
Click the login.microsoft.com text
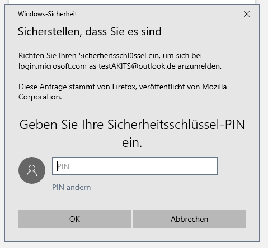tap(53, 66)
